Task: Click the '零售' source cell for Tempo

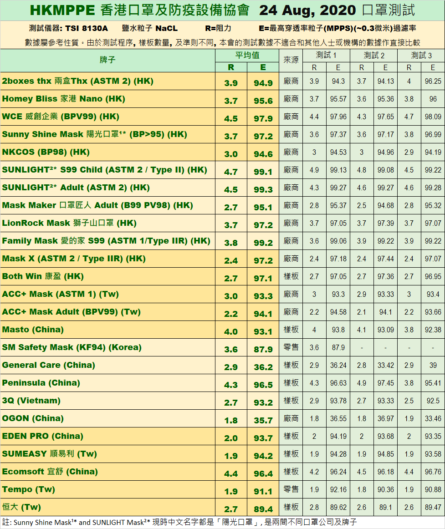Action: (x=291, y=489)
